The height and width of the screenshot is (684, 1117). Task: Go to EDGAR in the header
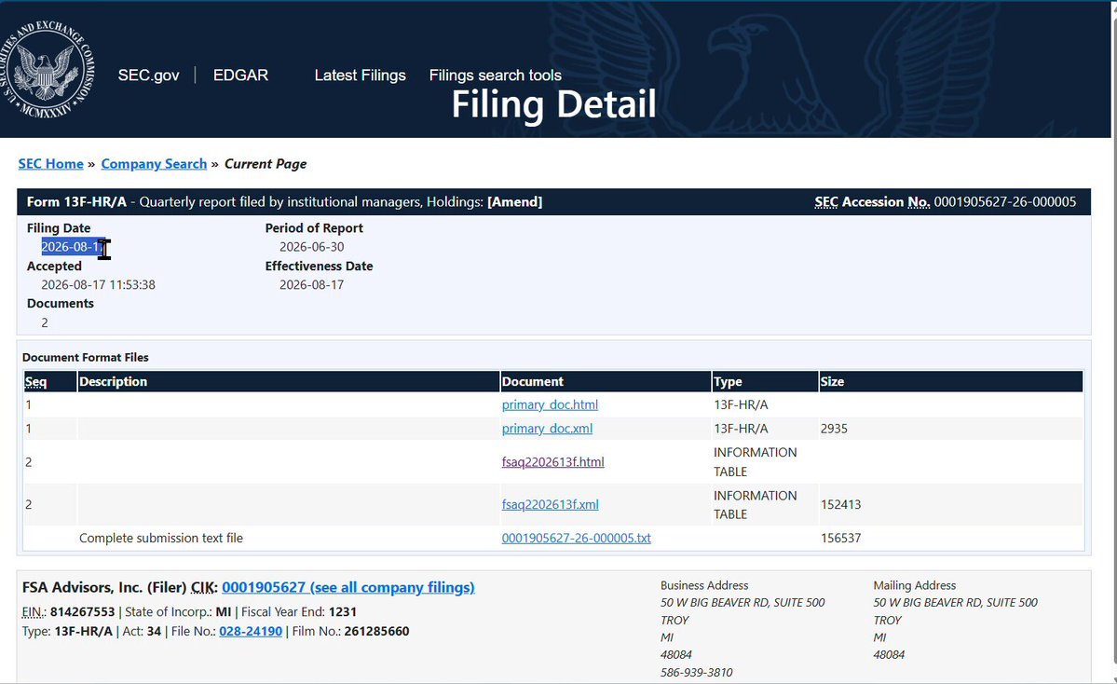click(240, 75)
